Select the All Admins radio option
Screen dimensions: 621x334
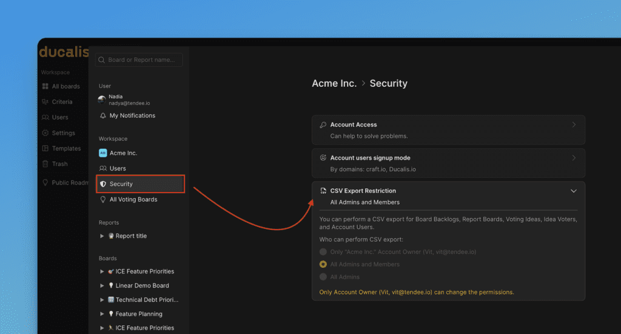click(x=323, y=277)
